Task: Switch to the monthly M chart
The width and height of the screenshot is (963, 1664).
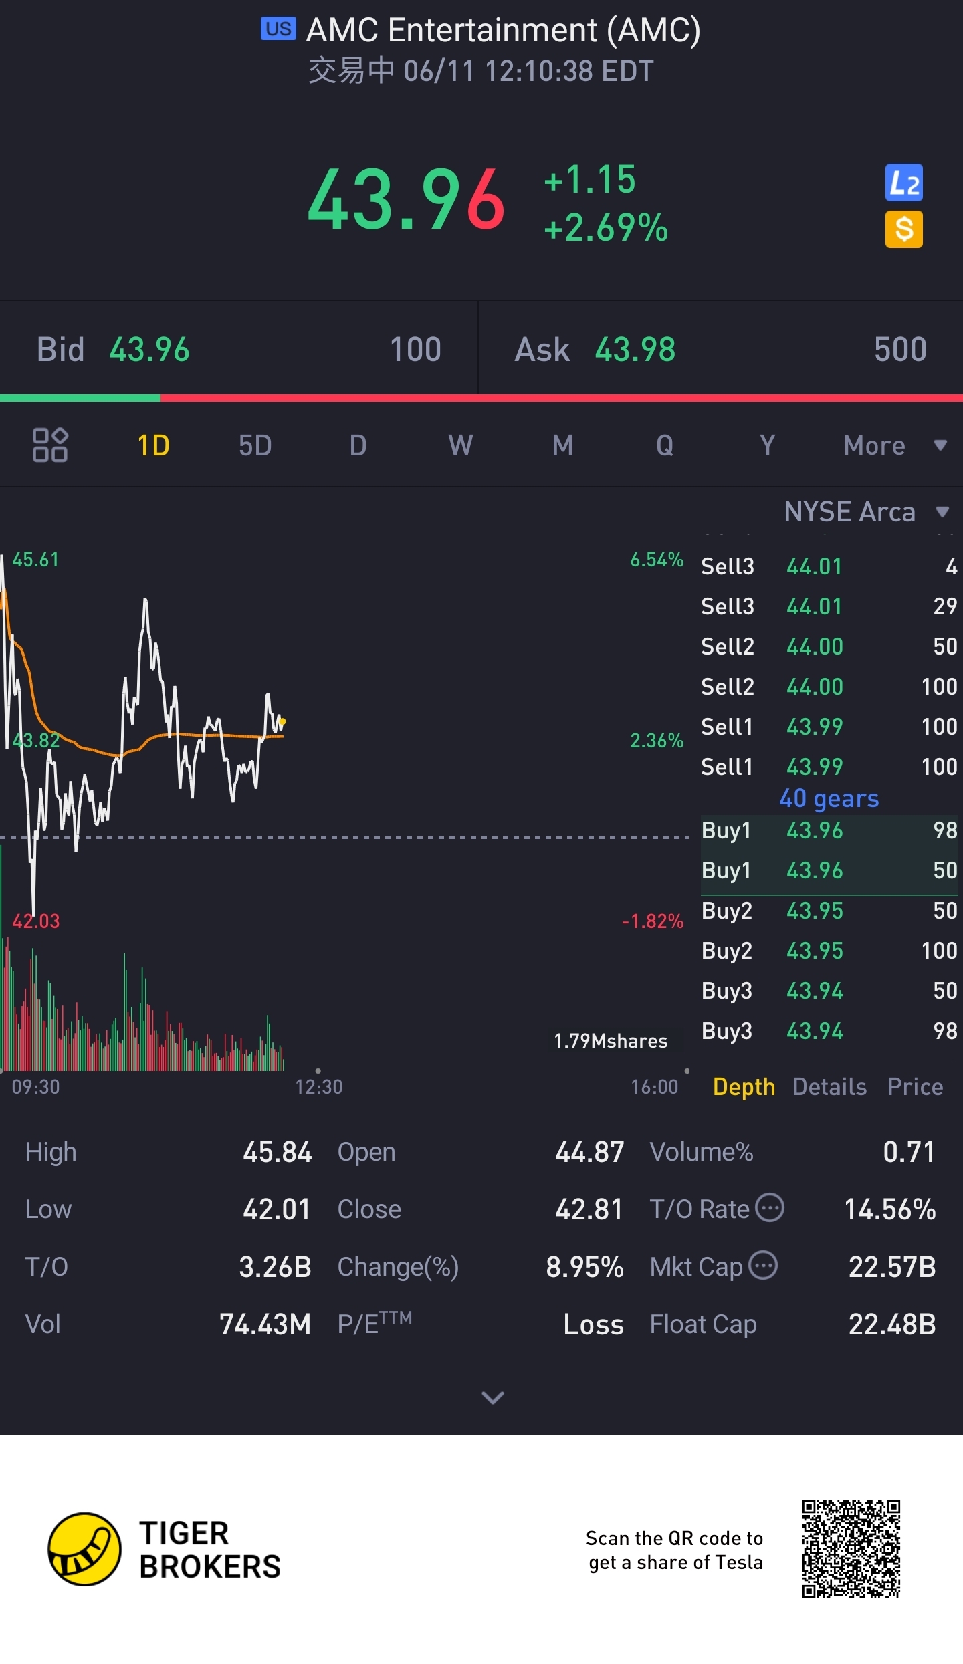Action: [x=562, y=445]
